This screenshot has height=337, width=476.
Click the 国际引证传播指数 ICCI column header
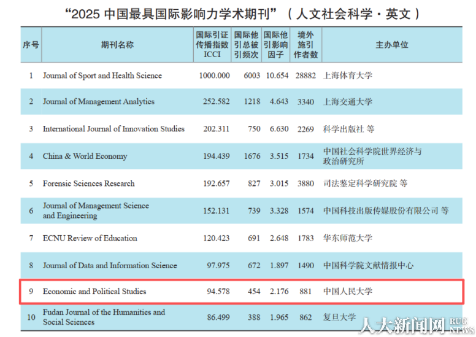tap(212, 45)
